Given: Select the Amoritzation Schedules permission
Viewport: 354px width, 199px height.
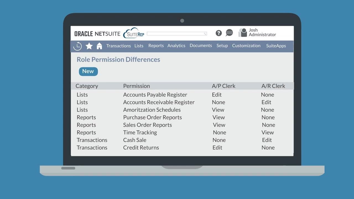Looking at the screenshot, I should [152, 110].
